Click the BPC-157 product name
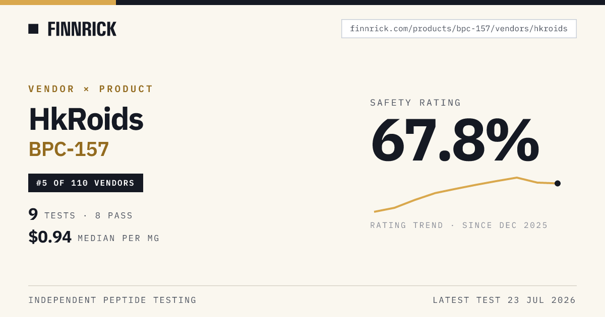Viewport: 605px width, 317px height. tap(69, 149)
